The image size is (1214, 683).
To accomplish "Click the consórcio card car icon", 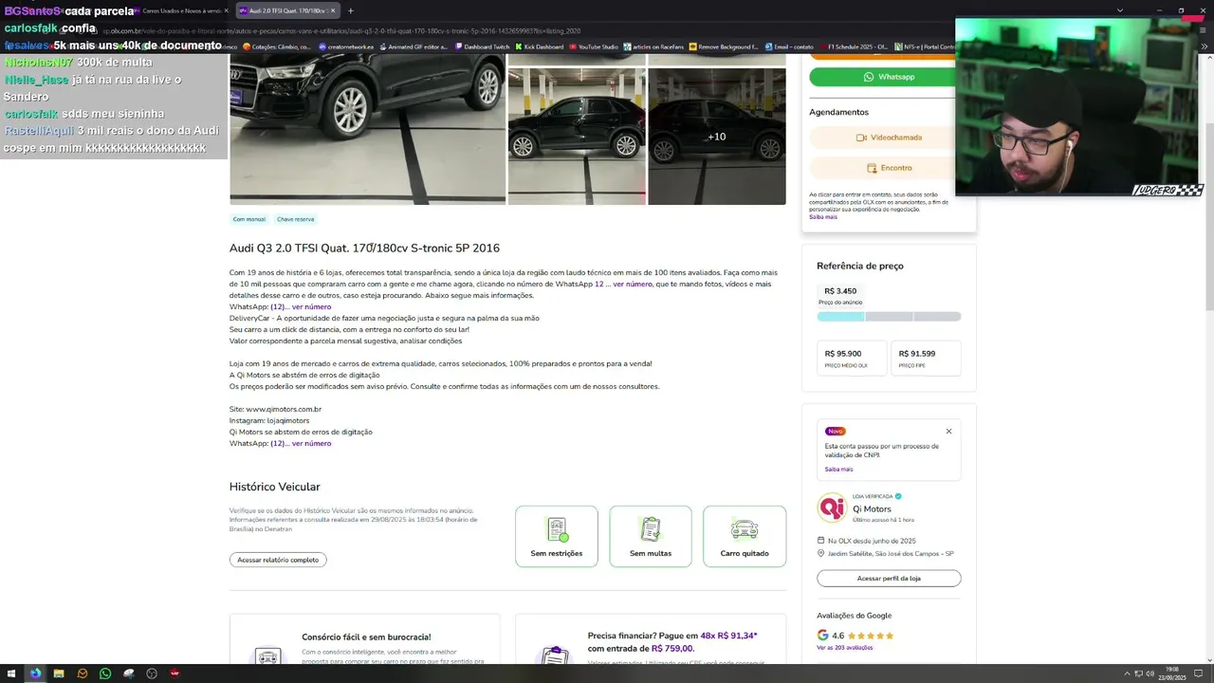I will (x=268, y=656).
